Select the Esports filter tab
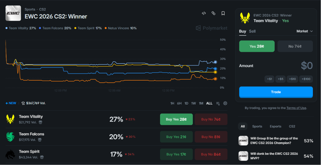 click(x=275, y=126)
